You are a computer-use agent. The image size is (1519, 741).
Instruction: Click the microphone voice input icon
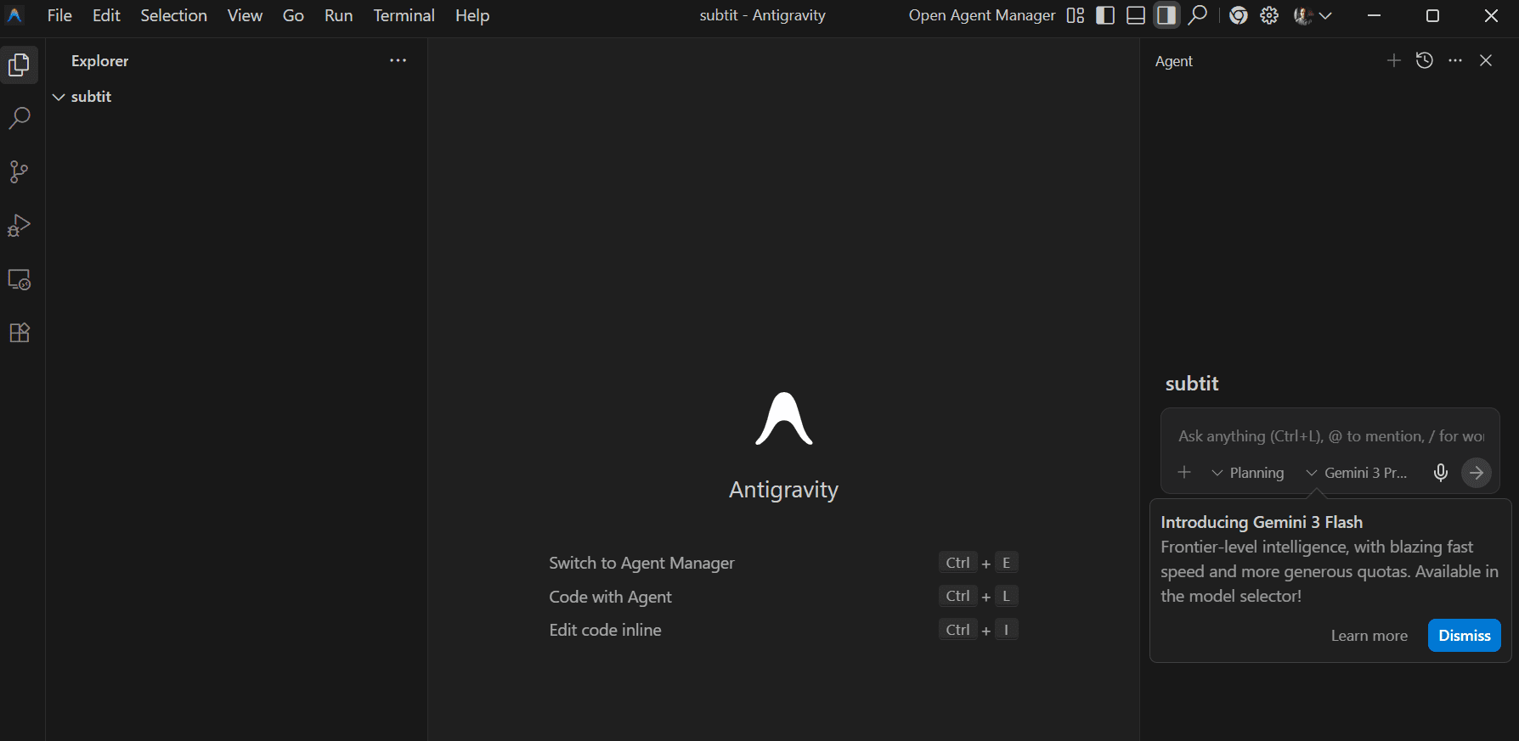(x=1440, y=473)
